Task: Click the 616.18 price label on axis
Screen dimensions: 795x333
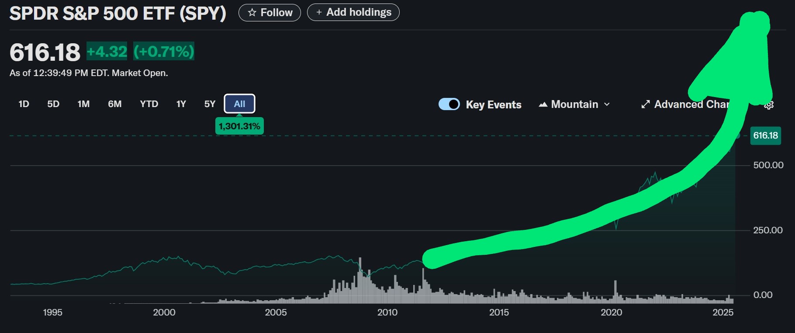Action: tap(765, 135)
